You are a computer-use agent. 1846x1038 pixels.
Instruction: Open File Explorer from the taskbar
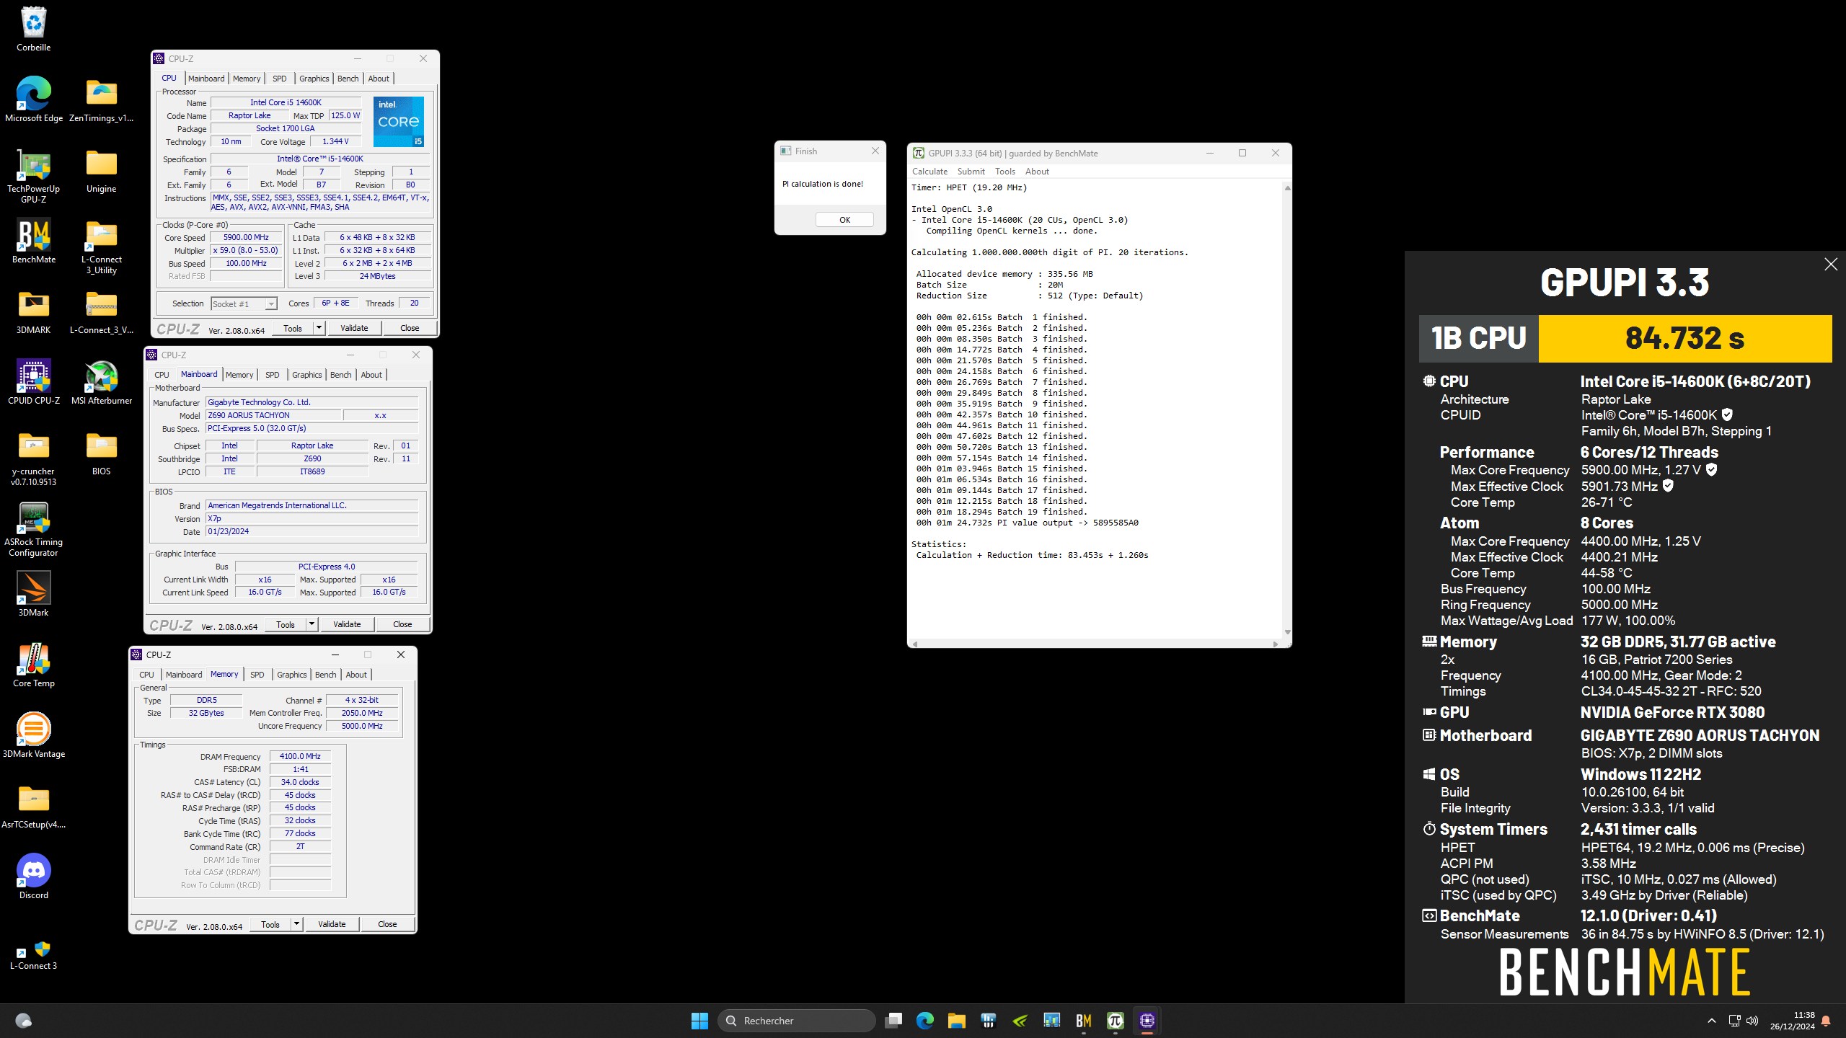pos(956,1021)
